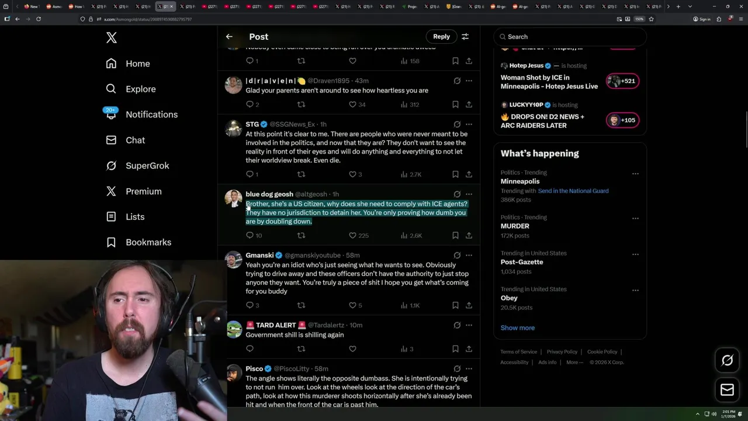Bookmark Draven1895's reply

coord(455,105)
